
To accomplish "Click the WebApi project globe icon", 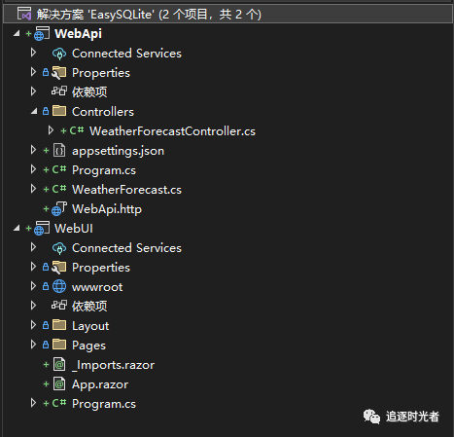I will [42, 34].
